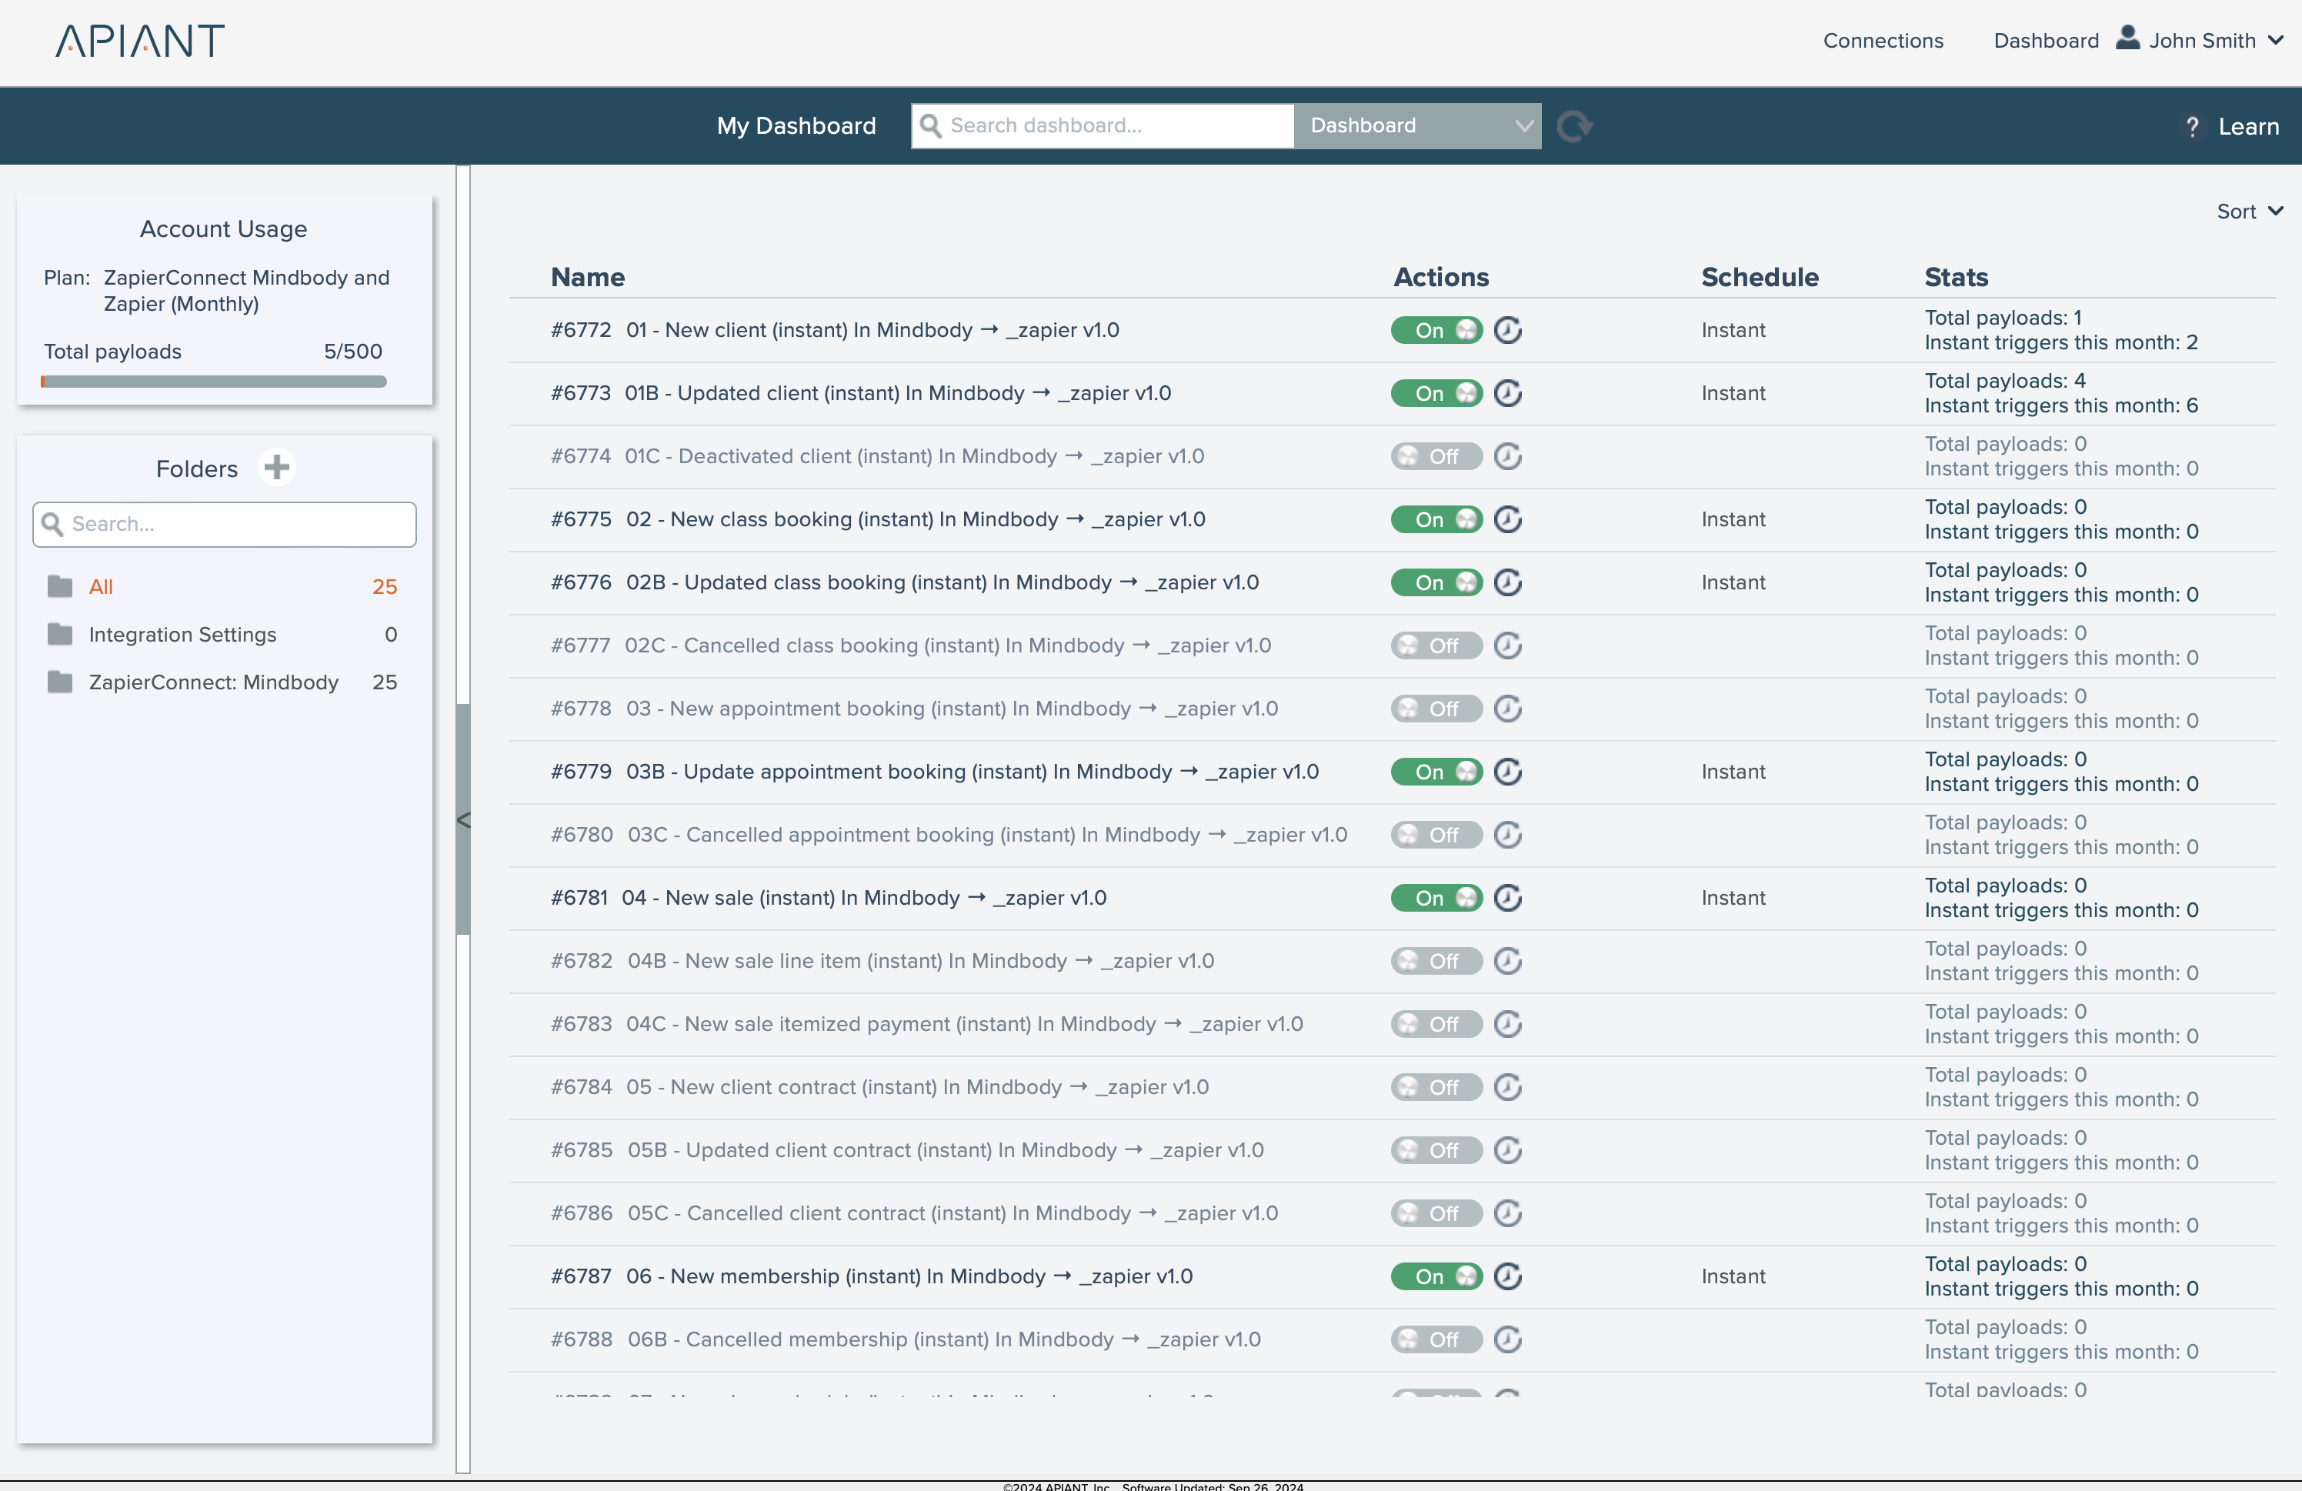Expand the Sort dropdown

tap(2249, 211)
